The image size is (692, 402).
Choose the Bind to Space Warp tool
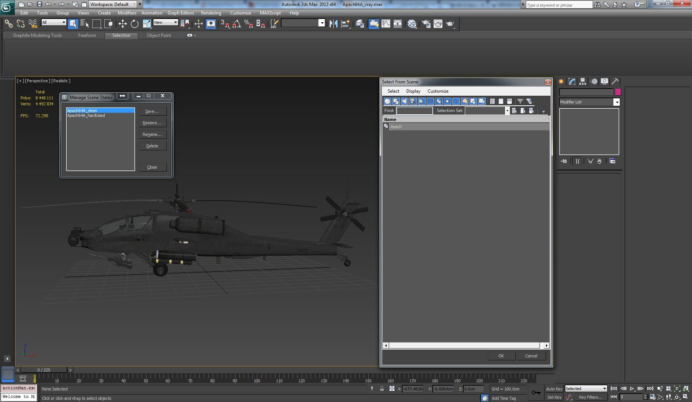click(33, 24)
